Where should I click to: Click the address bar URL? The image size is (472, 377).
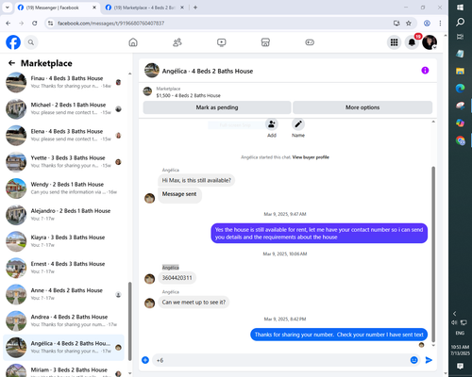point(110,24)
